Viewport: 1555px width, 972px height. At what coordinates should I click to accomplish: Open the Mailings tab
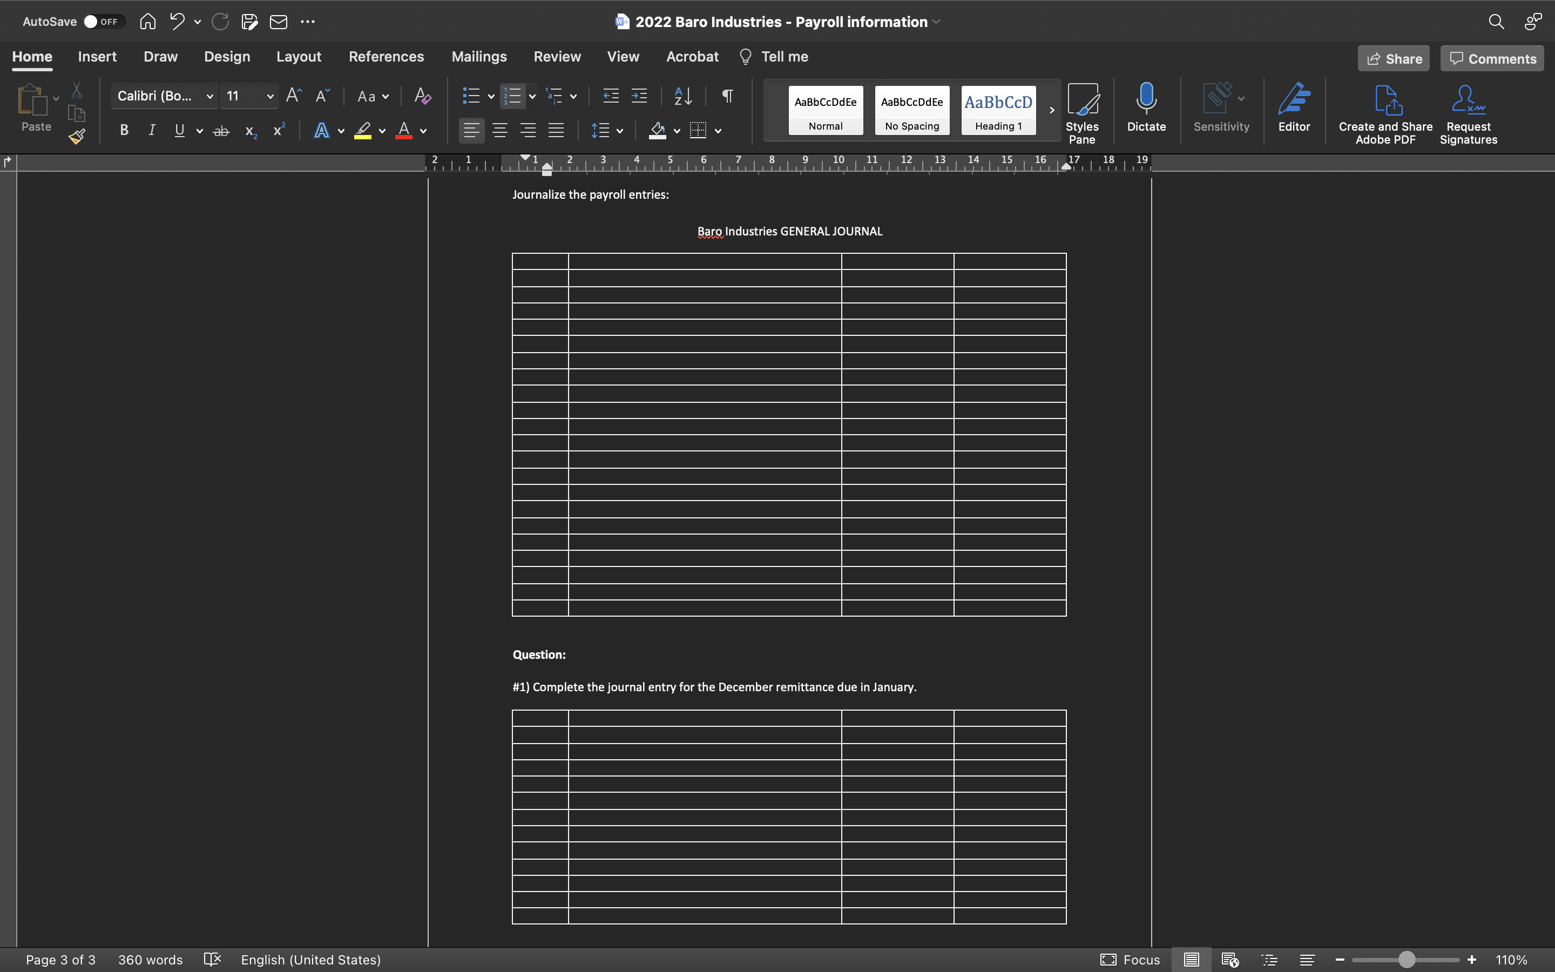479,57
